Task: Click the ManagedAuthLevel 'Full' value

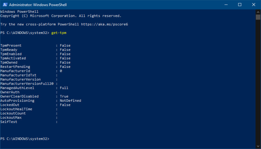Action: pyautogui.click(x=64, y=88)
